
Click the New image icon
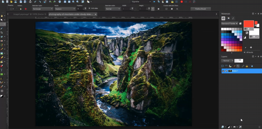(x=3, y=2)
